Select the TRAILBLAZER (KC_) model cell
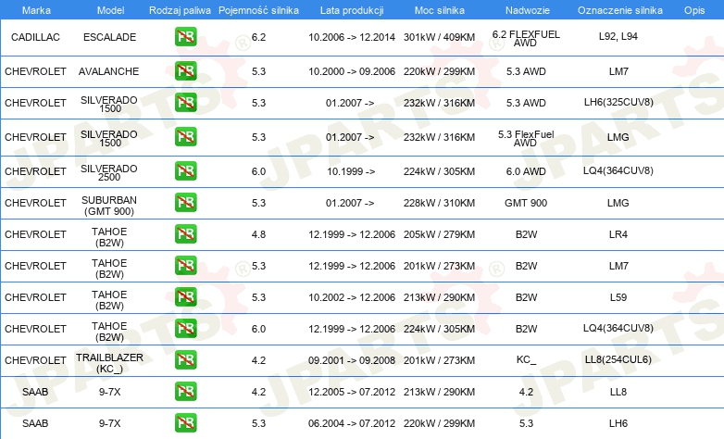Viewport: 724px width, 439px height. 109,363
